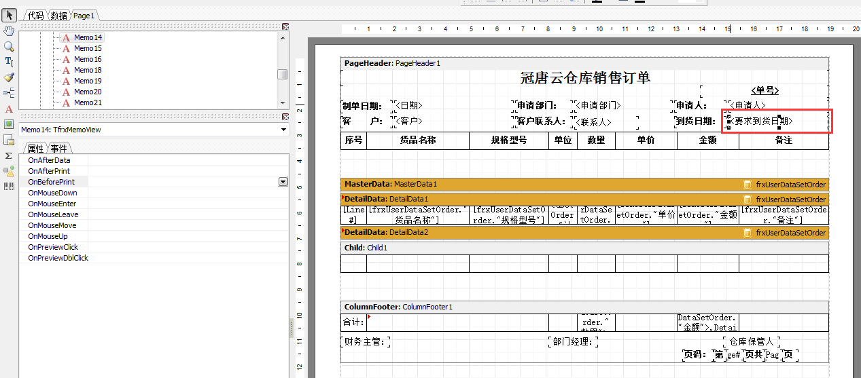Select the OnAfterData event row
The image size is (861, 378).
tap(154, 160)
